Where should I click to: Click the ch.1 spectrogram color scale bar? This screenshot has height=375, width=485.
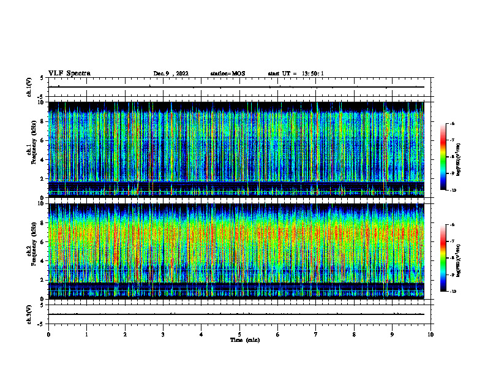pyautogui.click(x=443, y=157)
